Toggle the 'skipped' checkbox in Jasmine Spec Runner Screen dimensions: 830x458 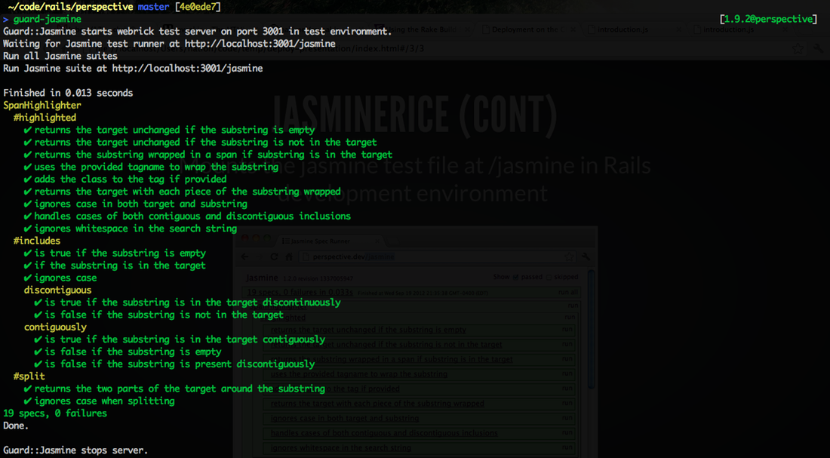tap(549, 277)
